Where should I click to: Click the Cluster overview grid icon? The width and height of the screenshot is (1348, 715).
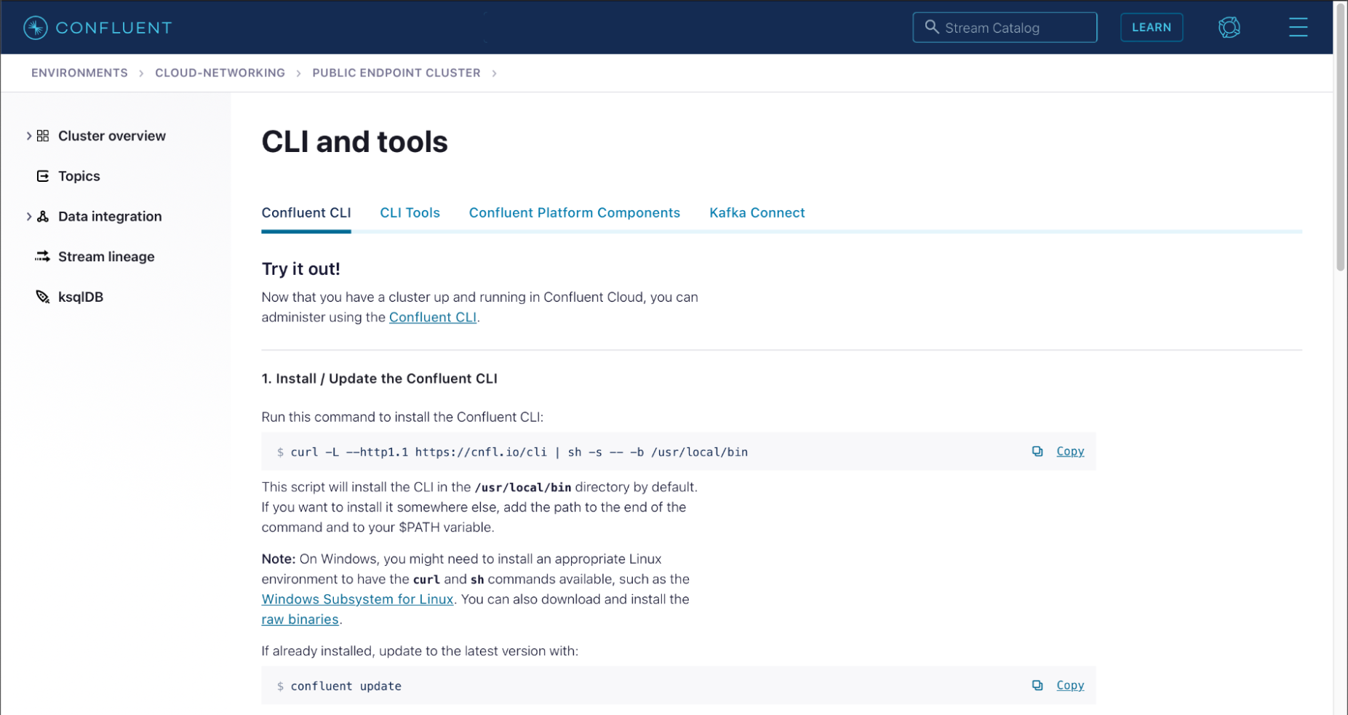tap(43, 136)
